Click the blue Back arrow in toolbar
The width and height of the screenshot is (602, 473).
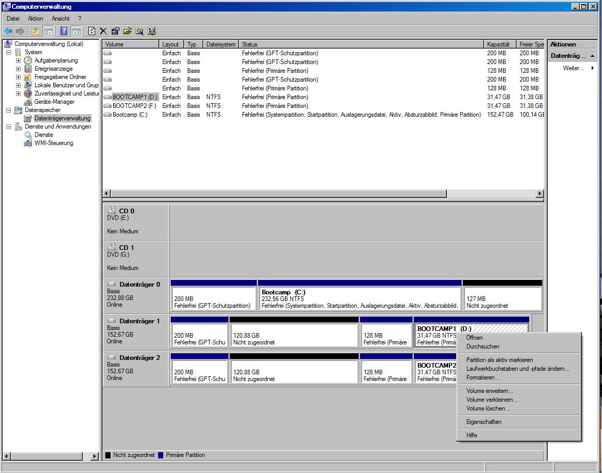click(x=8, y=31)
